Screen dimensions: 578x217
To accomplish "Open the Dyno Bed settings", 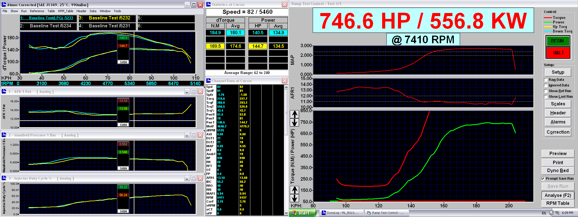I will [558, 171].
